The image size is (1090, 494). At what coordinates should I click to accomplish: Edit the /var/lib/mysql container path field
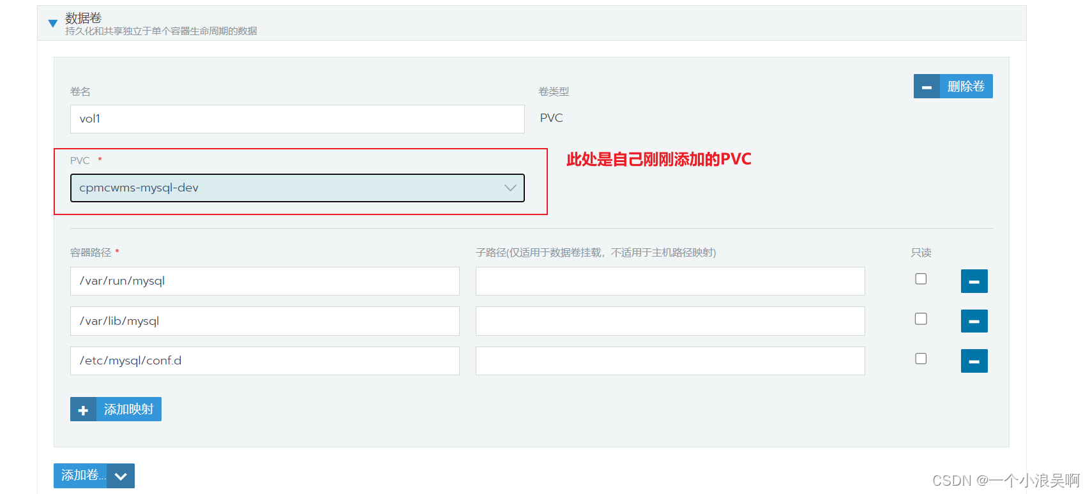[264, 321]
